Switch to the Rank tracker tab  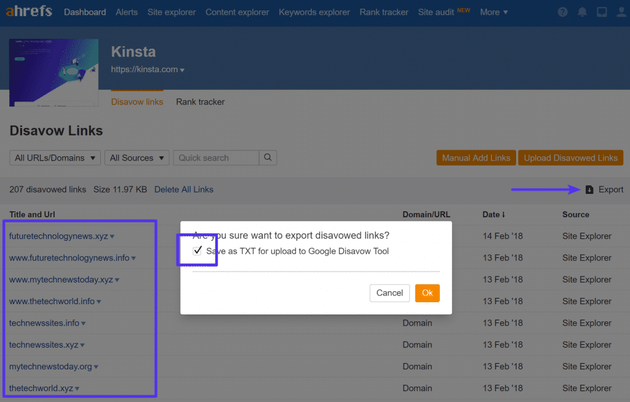[200, 102]
